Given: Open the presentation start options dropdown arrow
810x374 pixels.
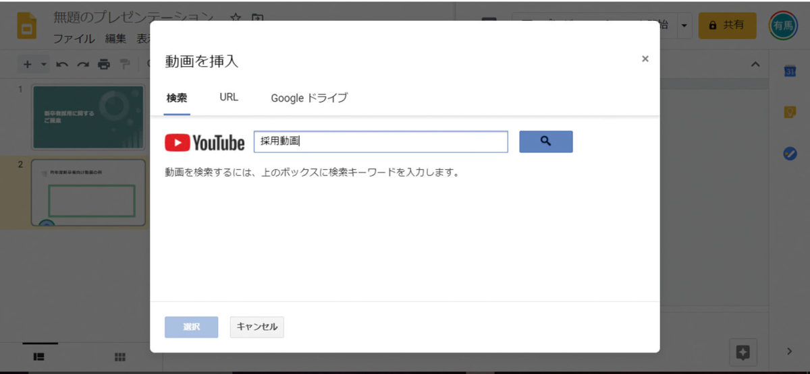Looking at the screenshot, I should coord(684,26).
